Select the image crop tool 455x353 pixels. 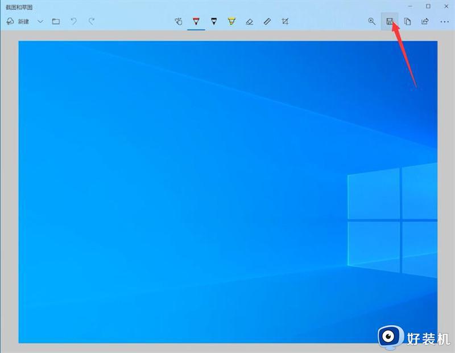click(284, 22)
